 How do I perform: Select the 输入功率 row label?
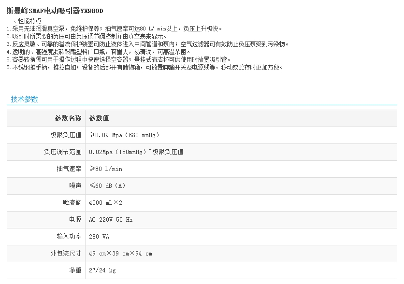69,236
